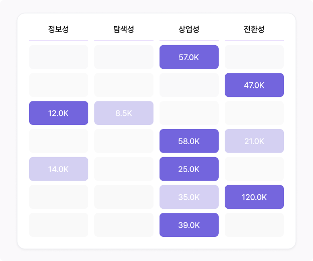
Task: Click the 57.0K cell
Action: click(x=189, y=57)
